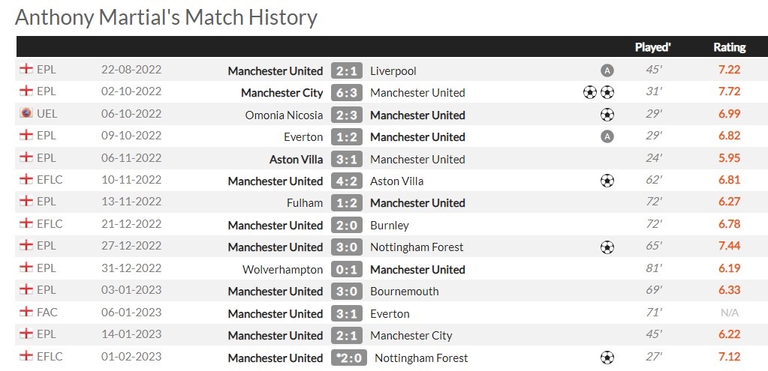Image resolution: width=768 pixels, height=371 pixels.
Task: Click the goal icon in the 27-12-2022 Nottingham Forest row
Action: click(607, 247)
